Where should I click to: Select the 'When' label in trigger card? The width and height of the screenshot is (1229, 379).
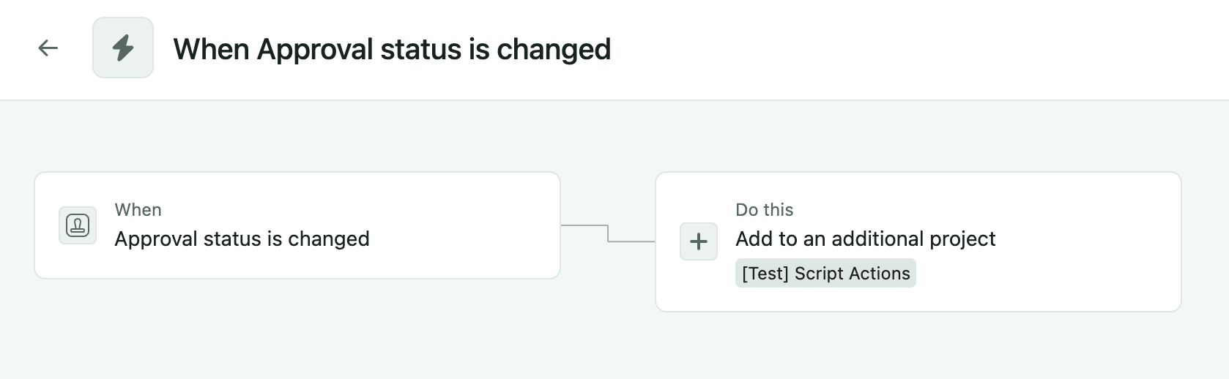(138, 210)
